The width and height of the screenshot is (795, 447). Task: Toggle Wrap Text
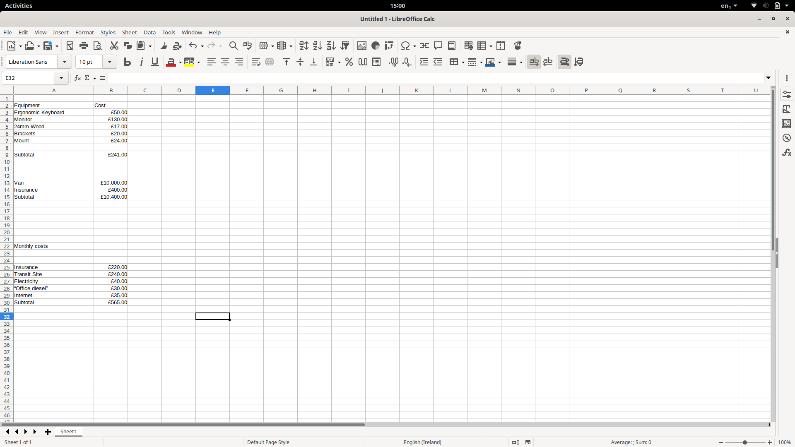pyautogui.click(x=256, y=62)
